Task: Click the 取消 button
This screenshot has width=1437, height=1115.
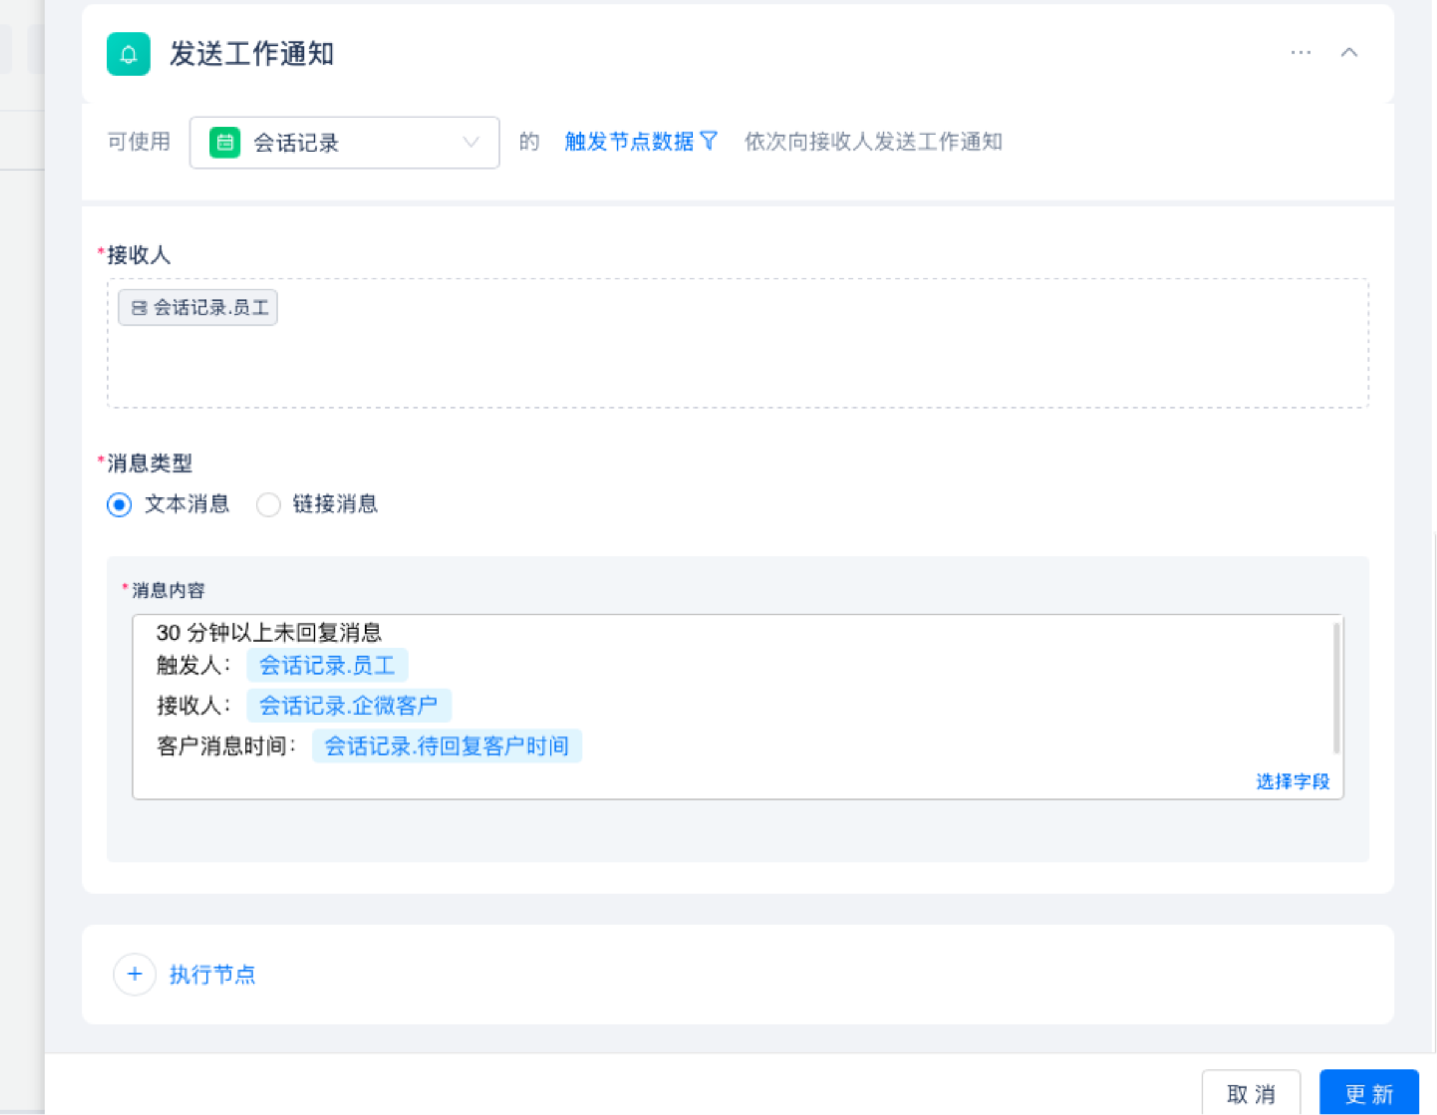Action: (1250, 1094)
